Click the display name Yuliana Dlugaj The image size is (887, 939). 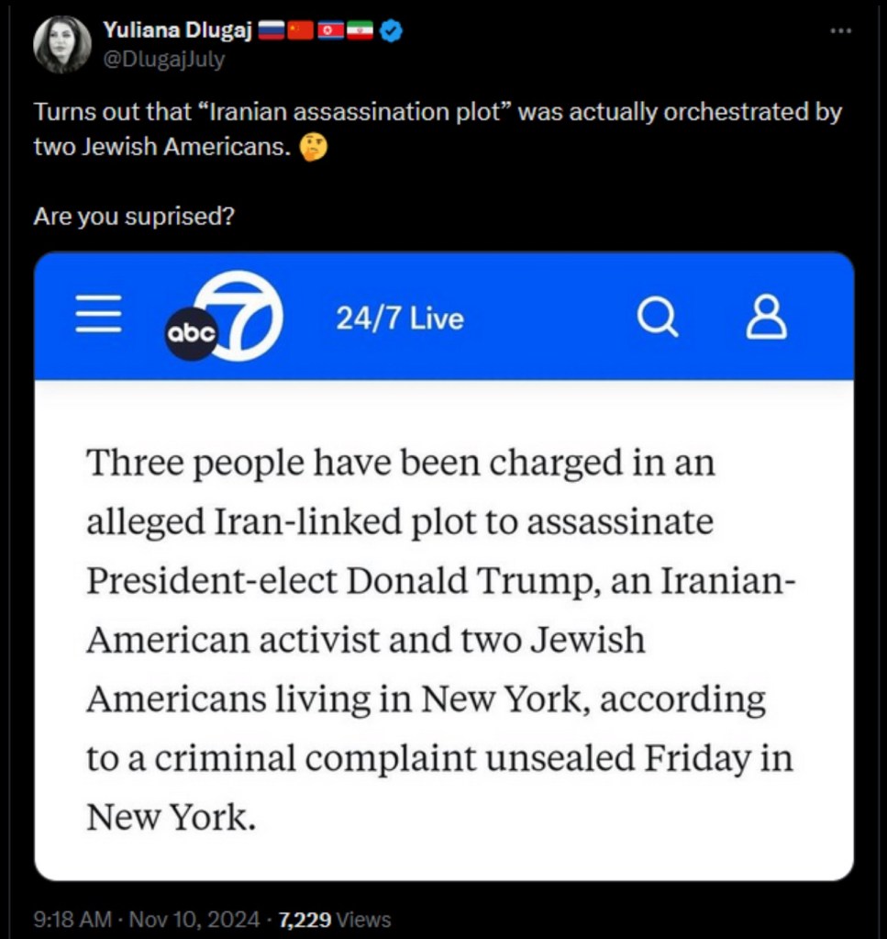[175, 31]
